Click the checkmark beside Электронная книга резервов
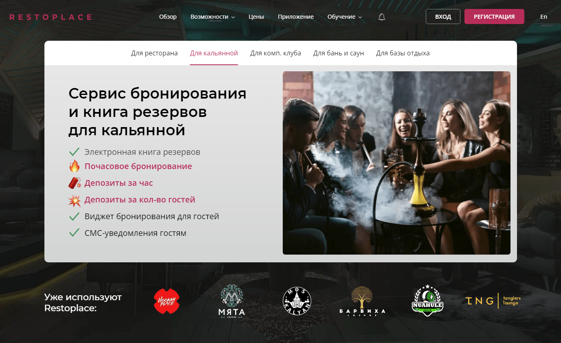This screenshot has width=561, height=343. point(74,151)
